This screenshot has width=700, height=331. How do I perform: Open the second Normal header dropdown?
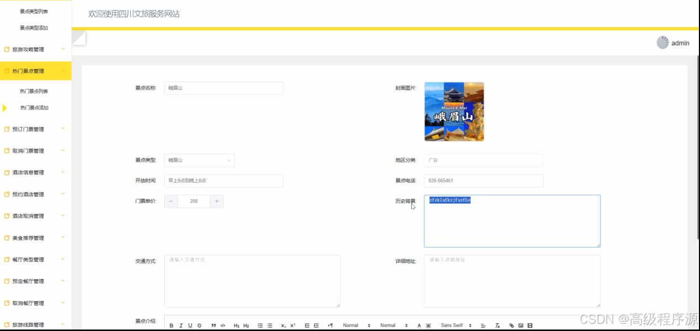click(x=394, y=325)
